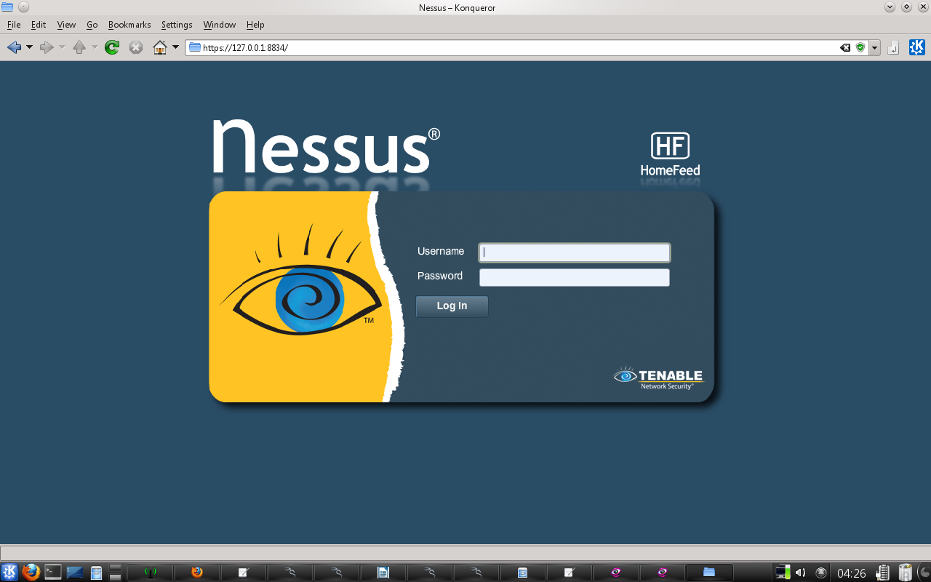This screenshot has width=931, height=582.
Task: Click the KDE throbber logo icon
Action: [916, 47]
